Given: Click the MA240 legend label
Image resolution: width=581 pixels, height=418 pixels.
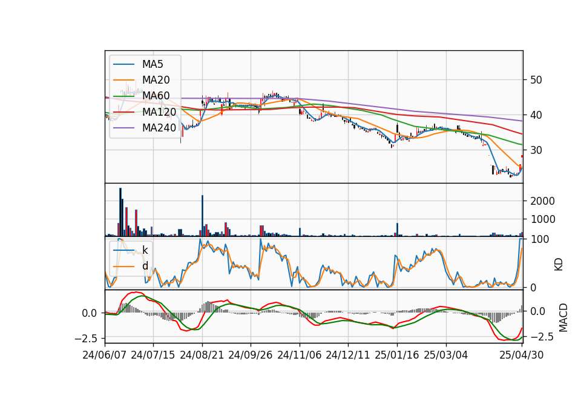Looking at the screenshot, I should (159, 128).
